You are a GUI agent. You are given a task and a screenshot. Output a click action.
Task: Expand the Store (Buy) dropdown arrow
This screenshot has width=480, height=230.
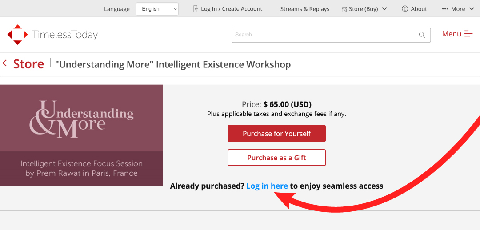384,9
